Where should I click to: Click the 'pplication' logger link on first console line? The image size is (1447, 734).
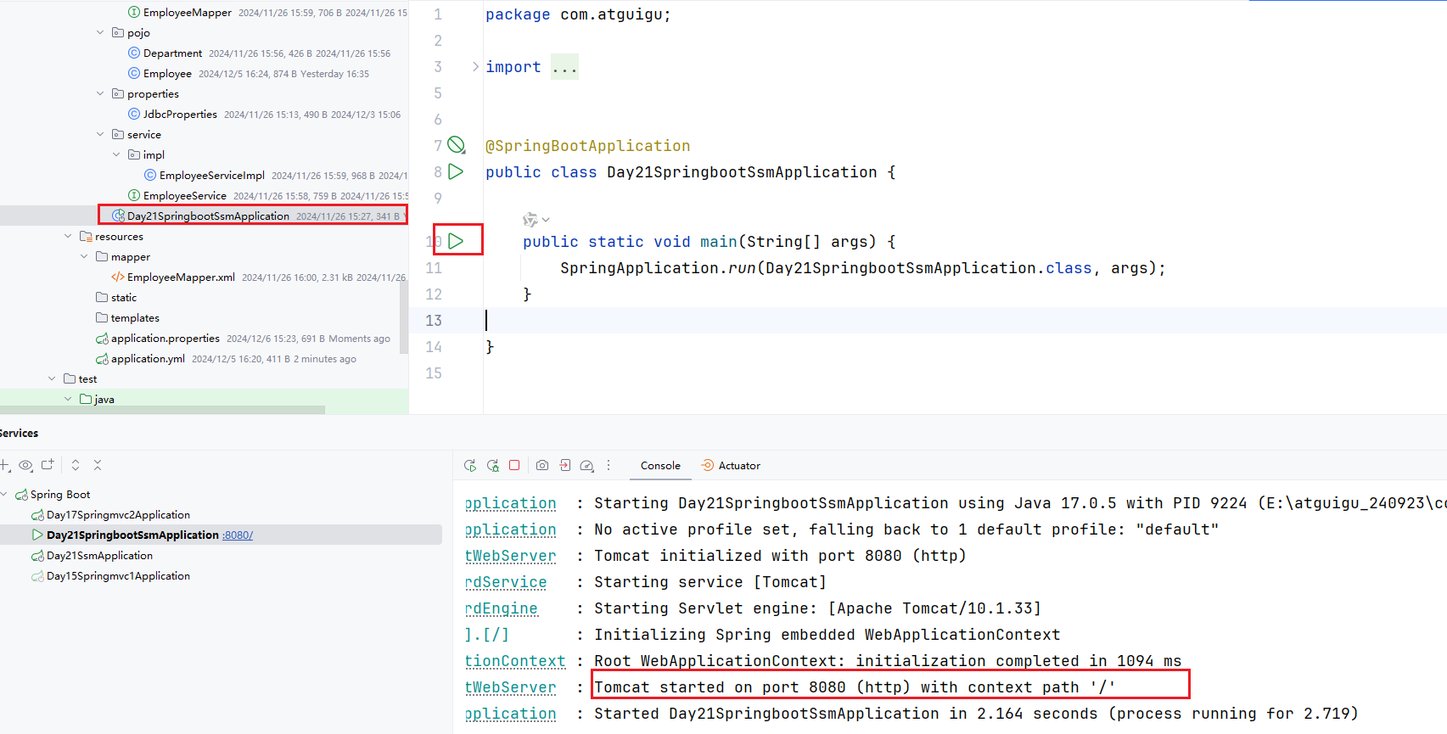(x=511, y=503)
